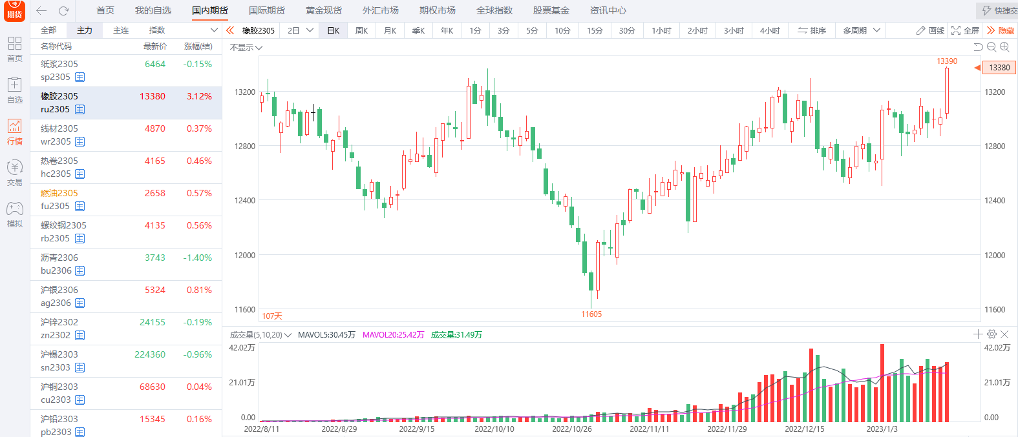Open the volume indicator settings gear

(x=991, y=334)
